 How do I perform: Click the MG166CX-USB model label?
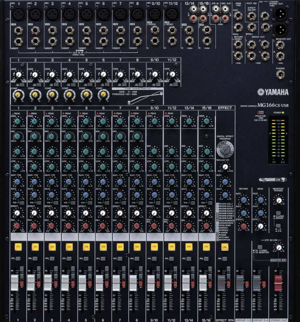(273, 105)
